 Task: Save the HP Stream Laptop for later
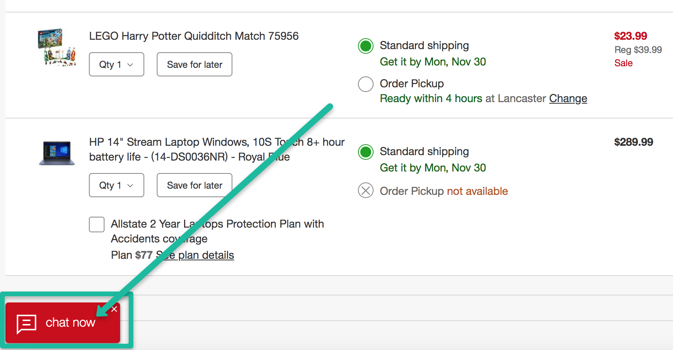click(195, 185)
